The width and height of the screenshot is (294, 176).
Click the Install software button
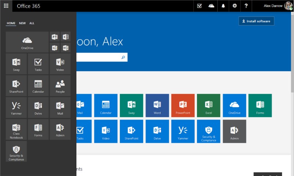click(x=256, y=21)
